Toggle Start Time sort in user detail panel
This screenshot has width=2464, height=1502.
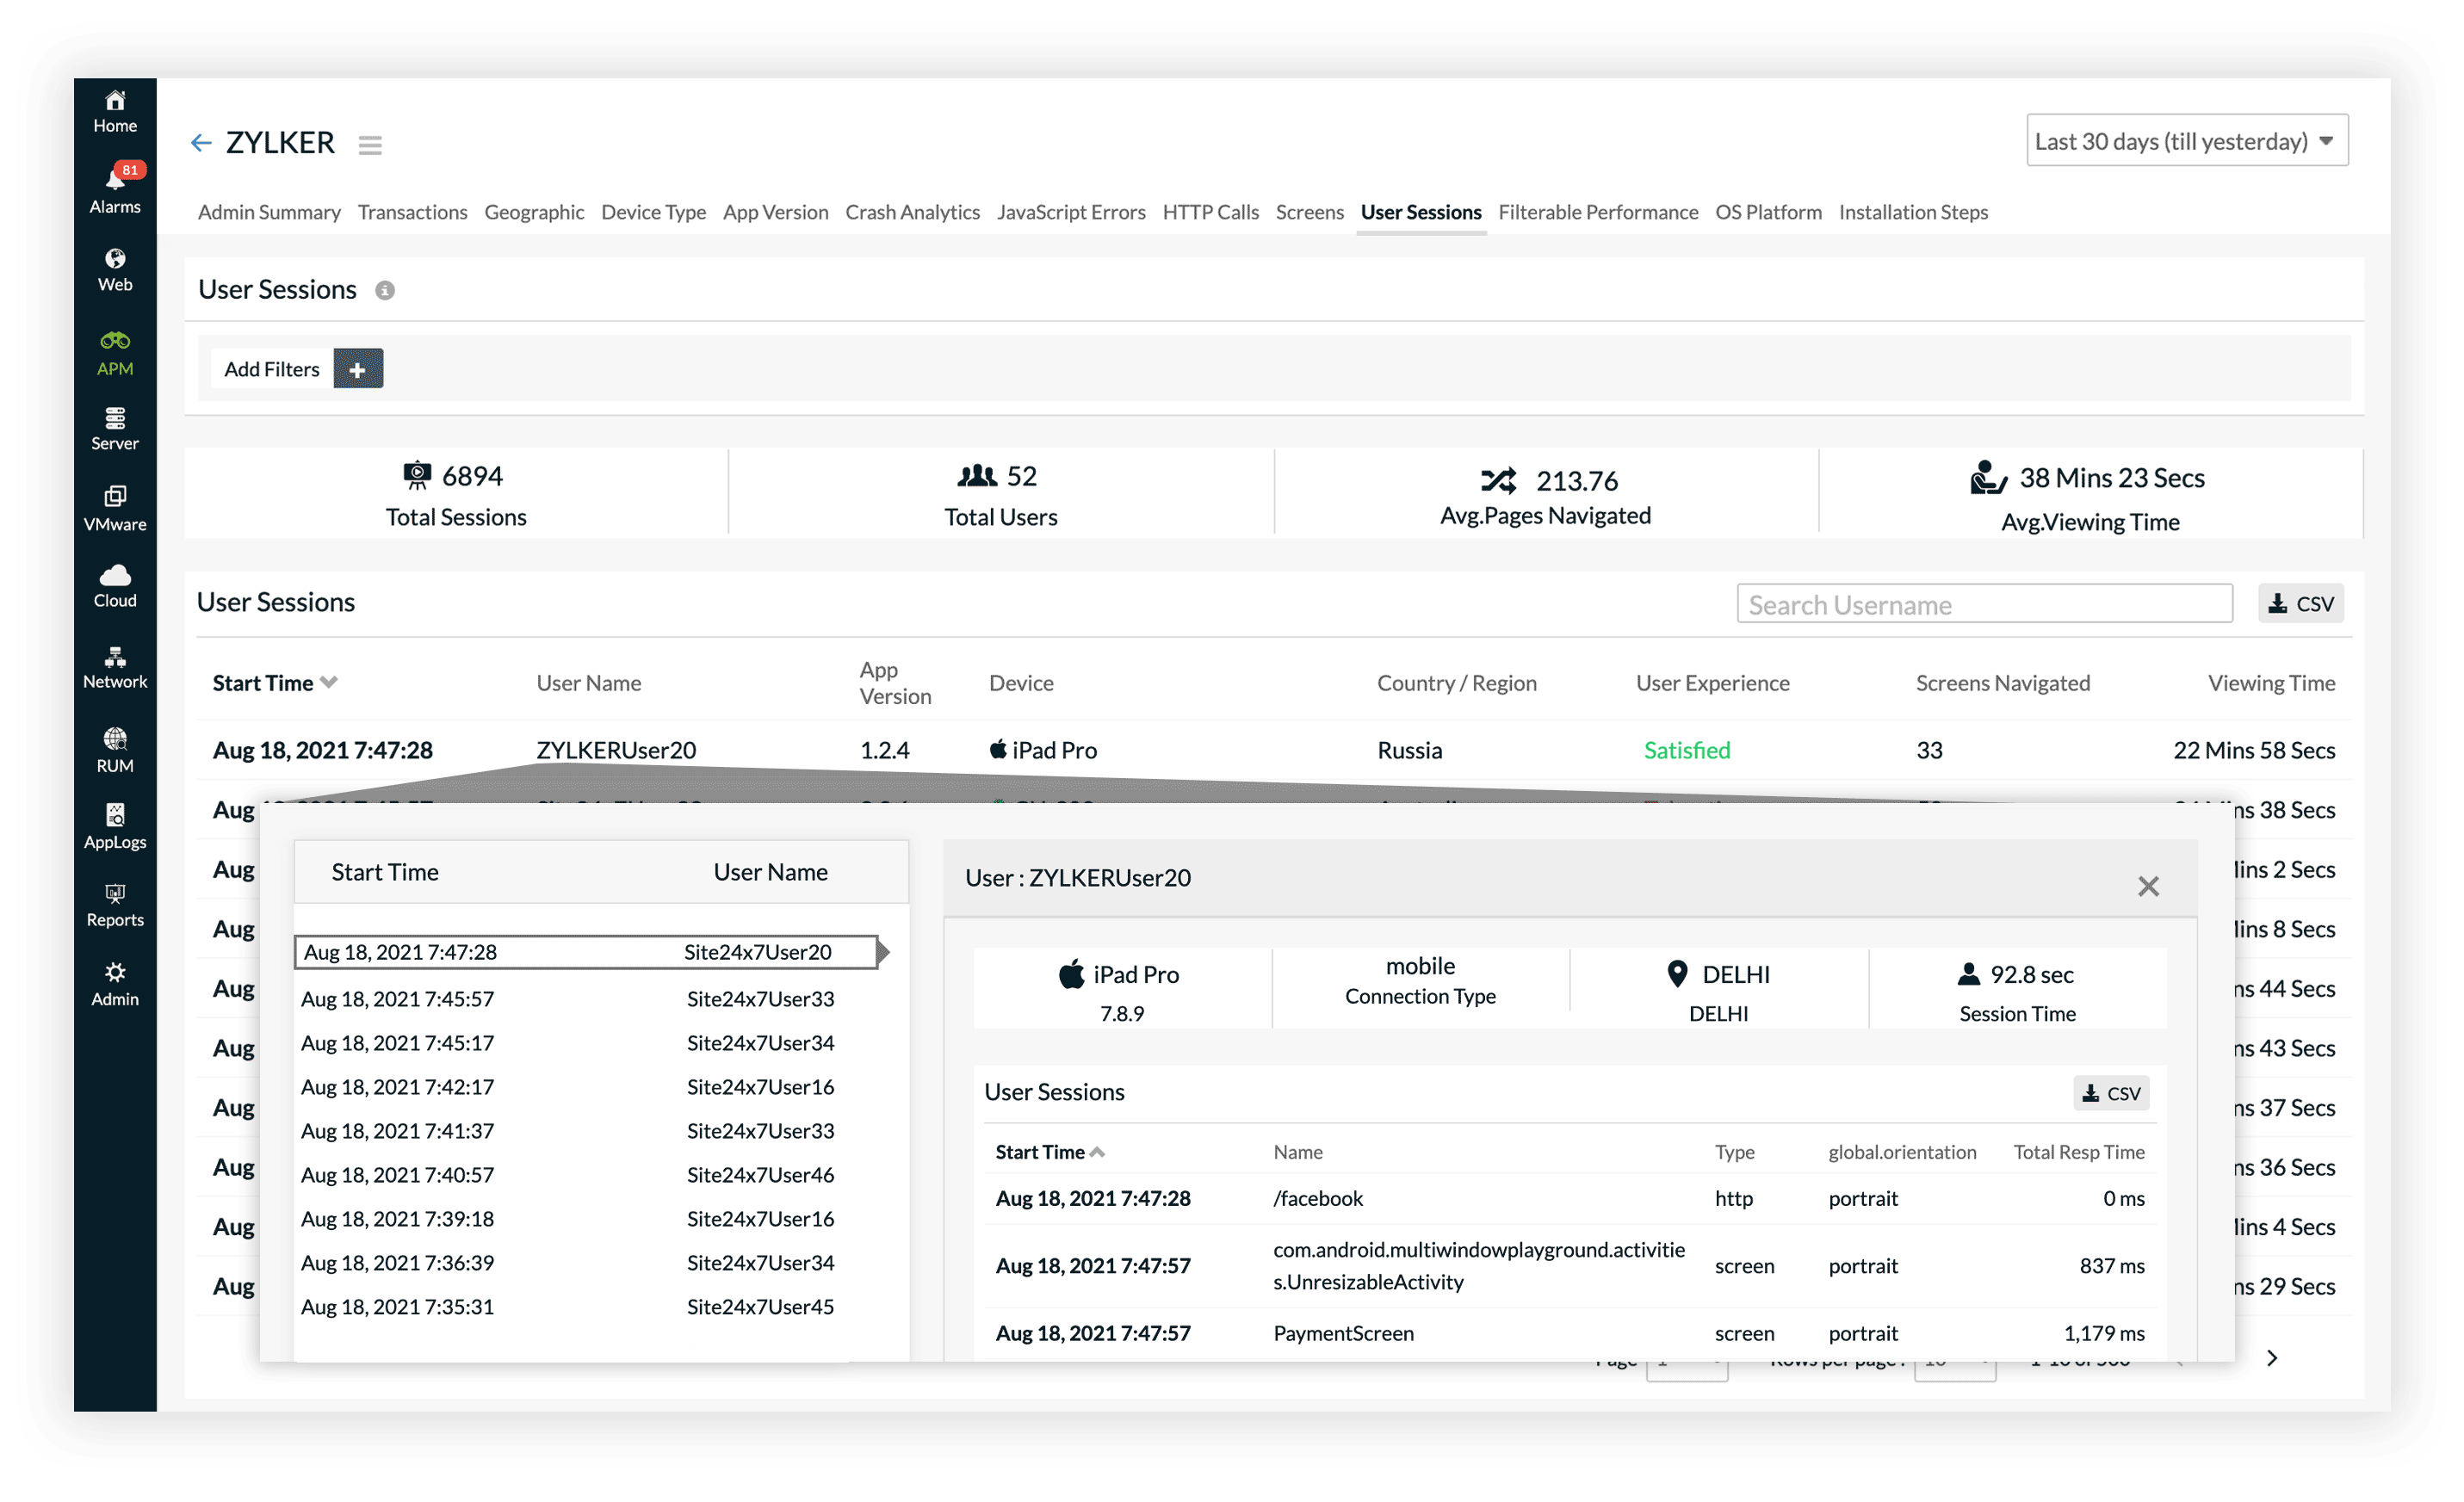[x=1097, y=1153]
